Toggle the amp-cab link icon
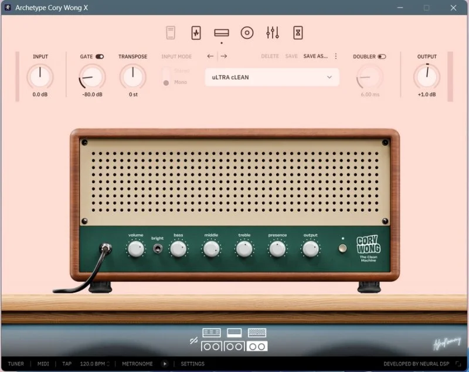Viewport: 469px width, 372px height. click(194, 340)
